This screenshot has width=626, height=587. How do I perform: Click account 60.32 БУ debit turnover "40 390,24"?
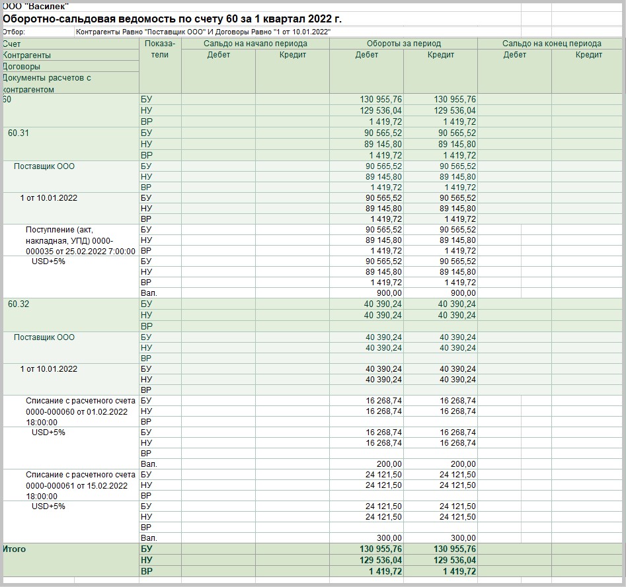(383, 304)
